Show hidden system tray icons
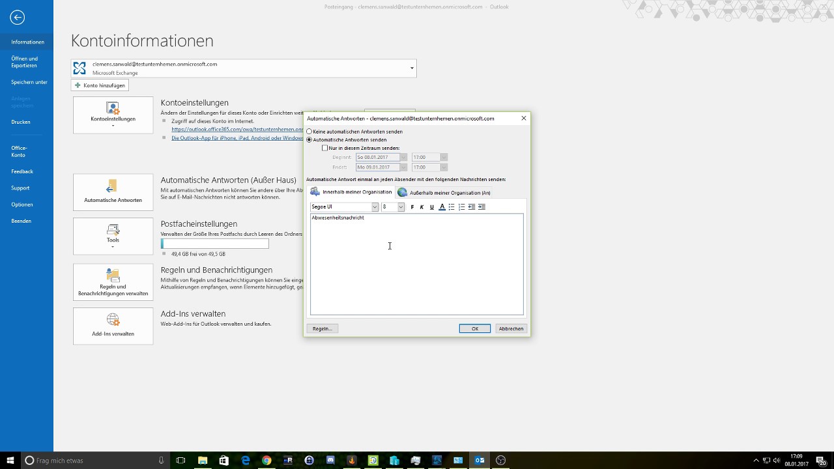Screen dimensions: 834x469 coord(756,461)
